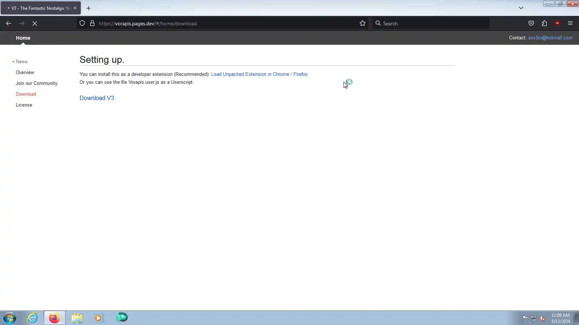
Task: Select Download in the sidebar
Action: pyautogui.click(x=26, y=94)
